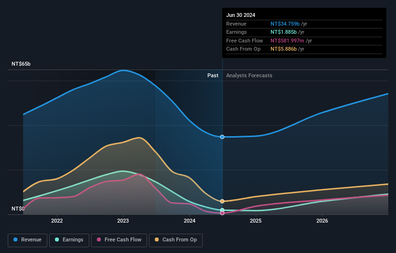Click the Jun 30 2024 tooltip date
The image size is (396, 253).
coord(241,15)
